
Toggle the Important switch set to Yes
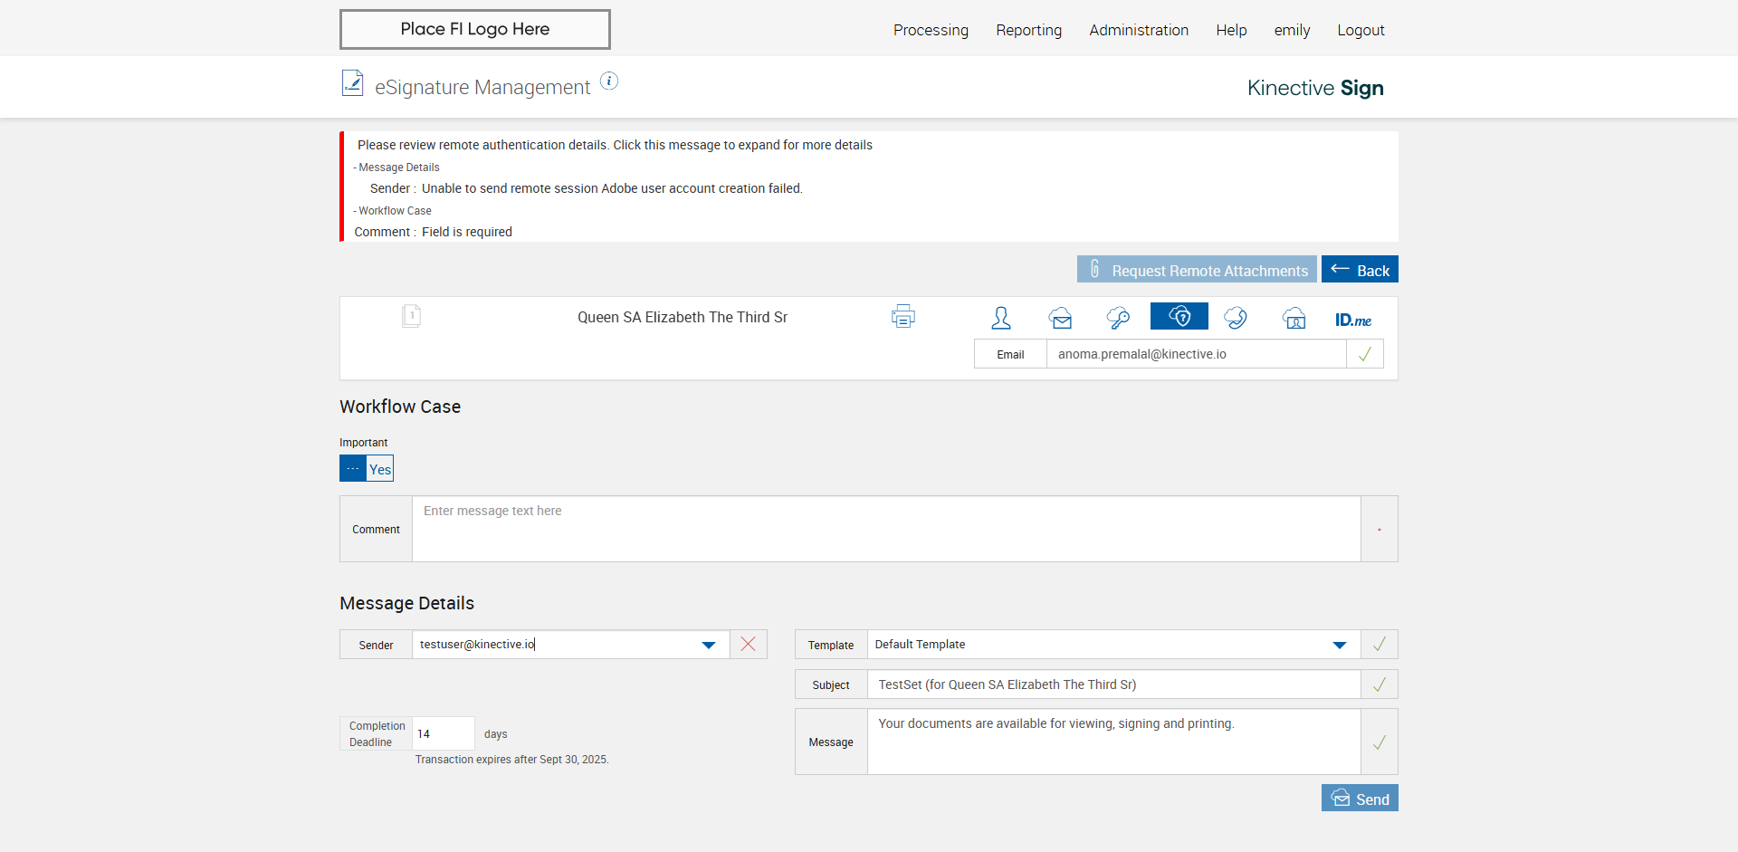point(367,469)
